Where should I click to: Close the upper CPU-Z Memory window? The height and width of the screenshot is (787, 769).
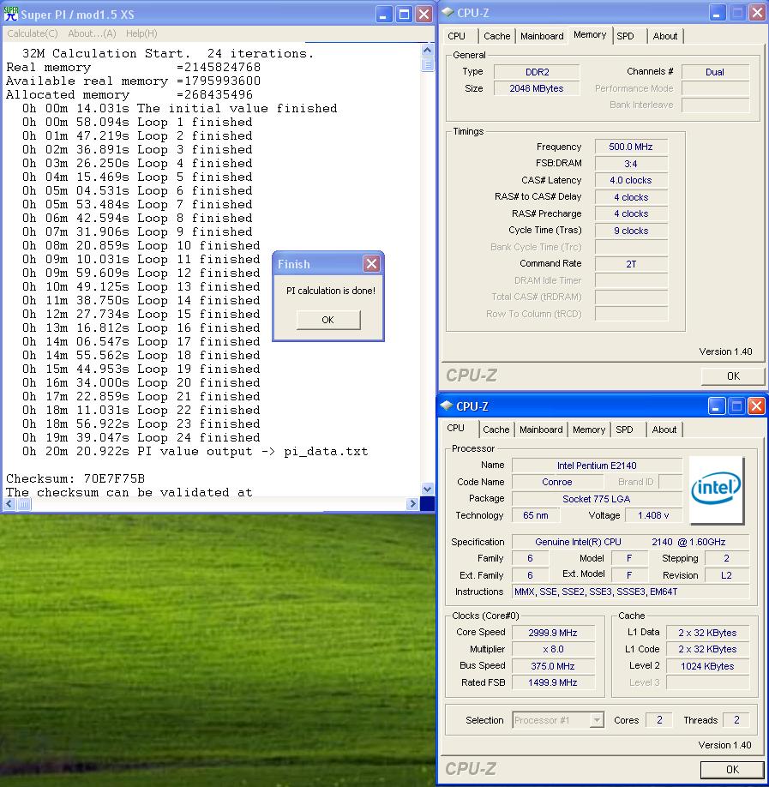coord(757,13)
